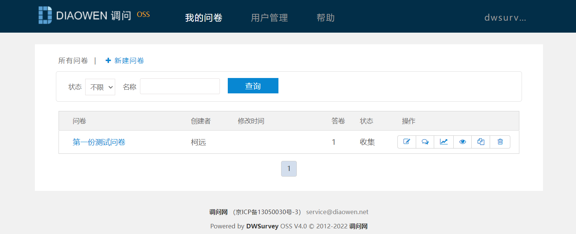Click the 问卷 column header
Screen dimensions: 576x234
[x=80, y=121]
